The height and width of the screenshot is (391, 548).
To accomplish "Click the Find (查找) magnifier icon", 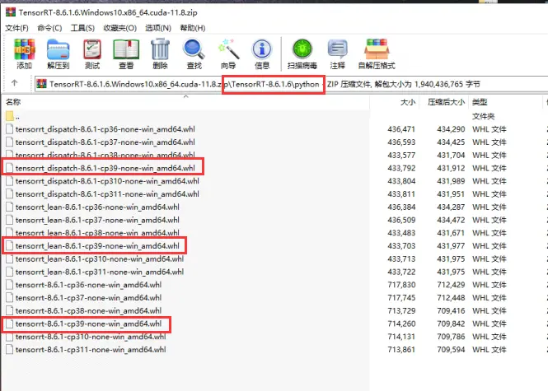I will [194, 49].
